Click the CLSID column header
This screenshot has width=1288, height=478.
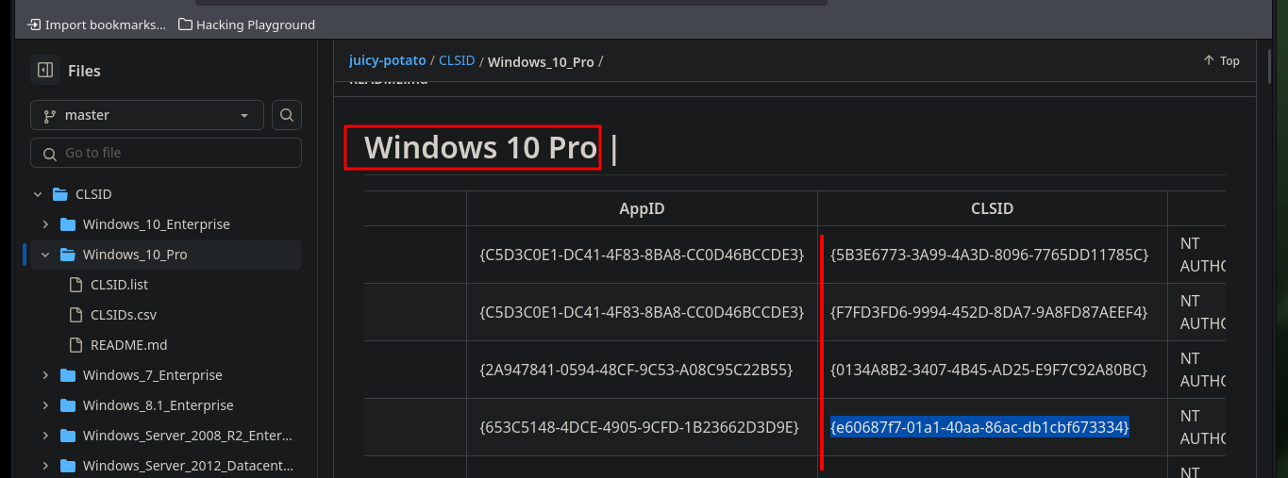(993, 208)
